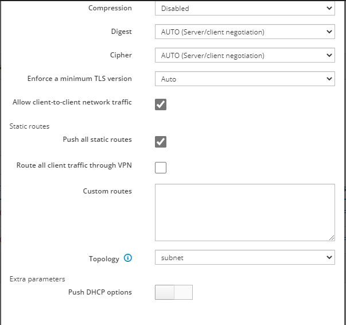Enable Route all client traffic through VPN
The image size is (346, 325).
(161, 168)
